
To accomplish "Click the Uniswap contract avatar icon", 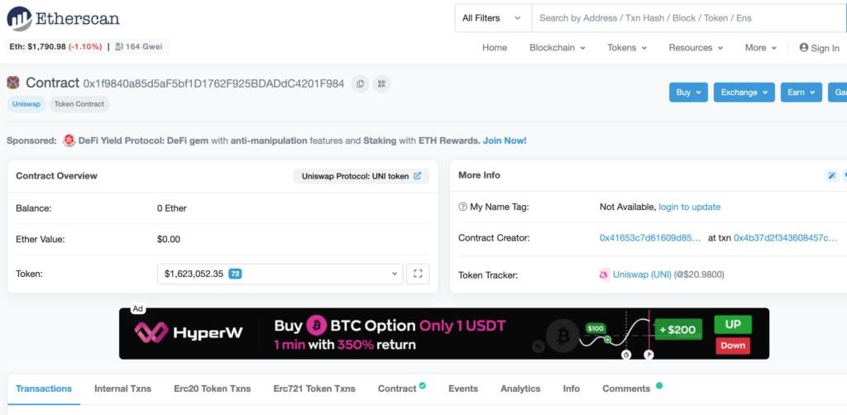I will 13,83.
